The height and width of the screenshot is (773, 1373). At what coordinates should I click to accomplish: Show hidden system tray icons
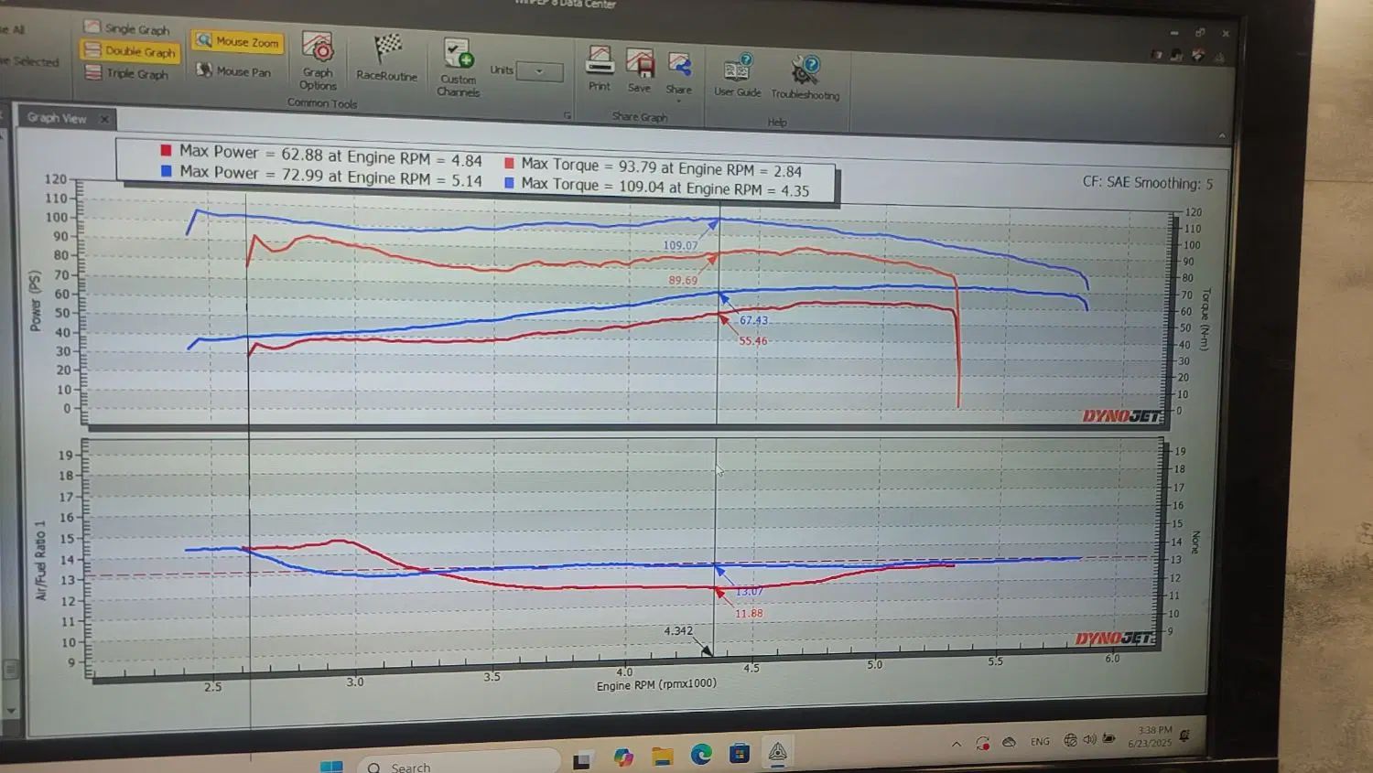(x=957, y=745)
